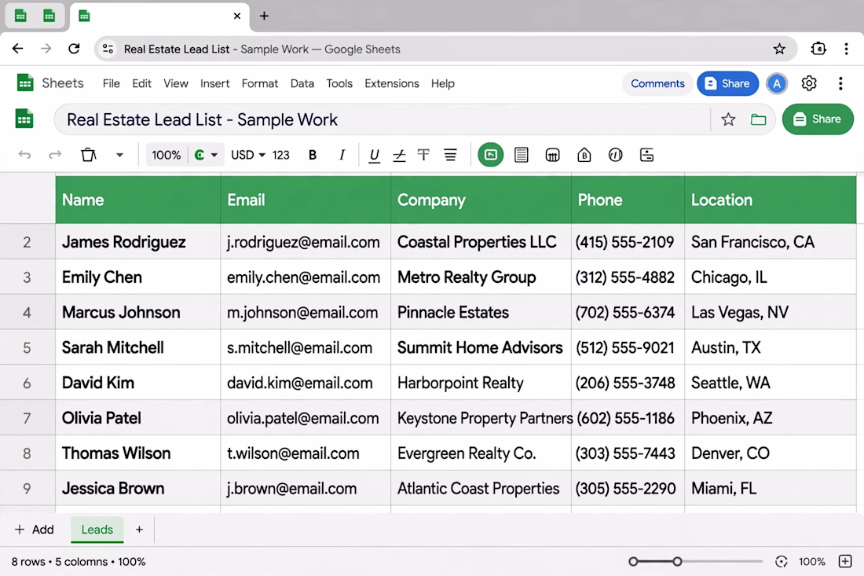Click the green Share button
Screen dimensions: 864x576
click(818, 119)
